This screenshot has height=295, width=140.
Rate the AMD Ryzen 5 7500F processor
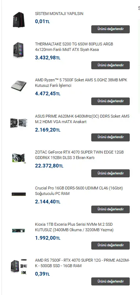click(x=110, y=101)
